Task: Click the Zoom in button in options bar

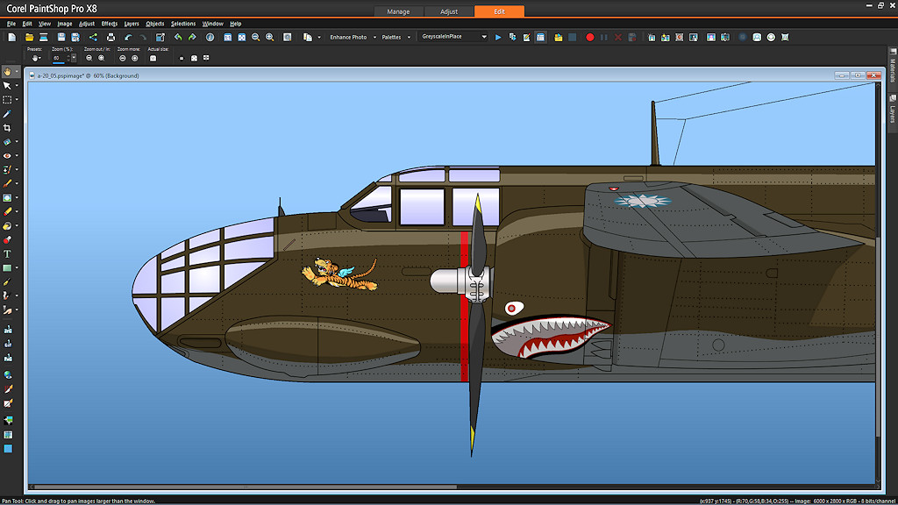Action: click(x=102, y=59)
